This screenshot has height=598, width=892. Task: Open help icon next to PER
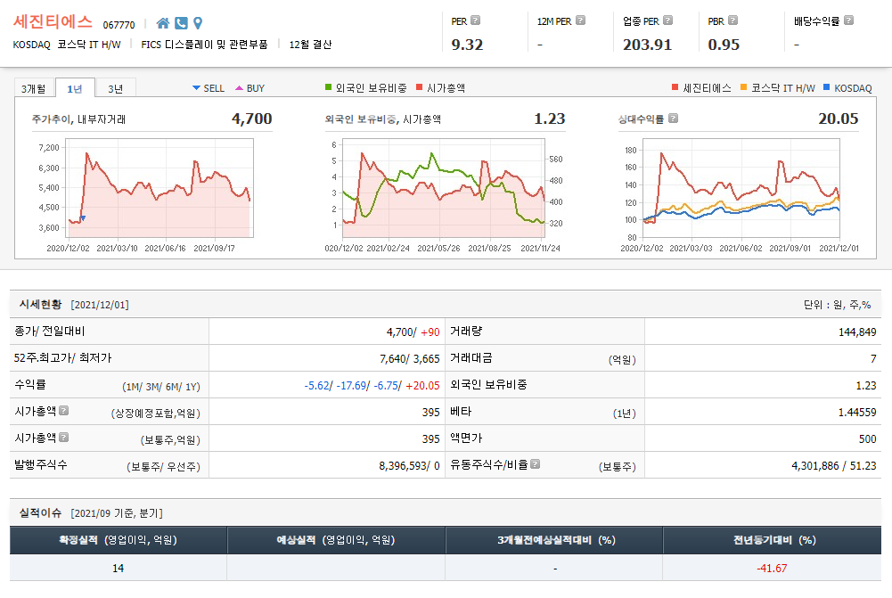[x=476, y=20]
